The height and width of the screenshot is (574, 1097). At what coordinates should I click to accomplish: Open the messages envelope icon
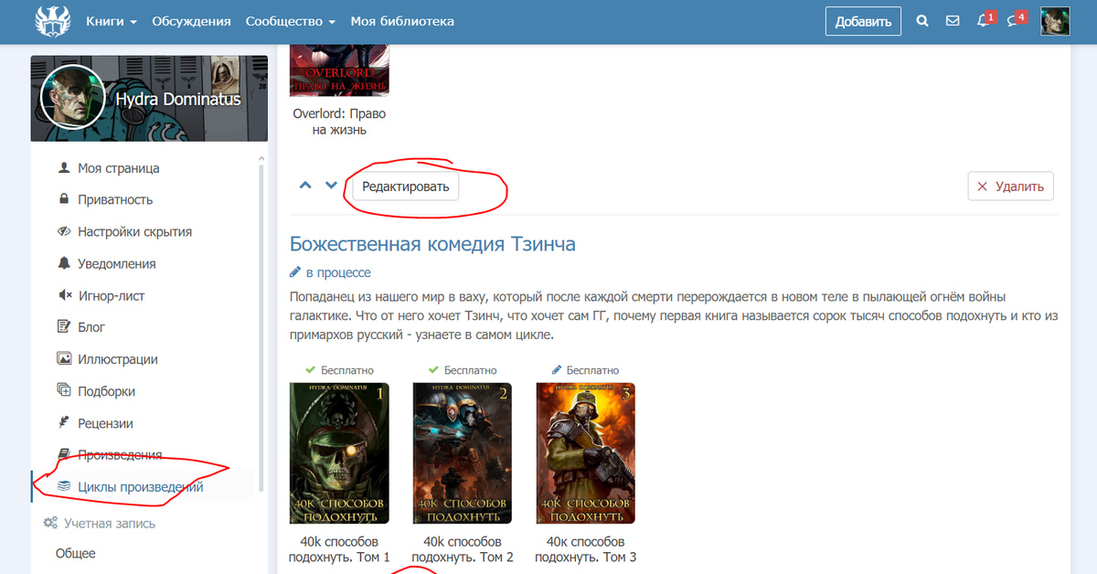pos(953,21)
